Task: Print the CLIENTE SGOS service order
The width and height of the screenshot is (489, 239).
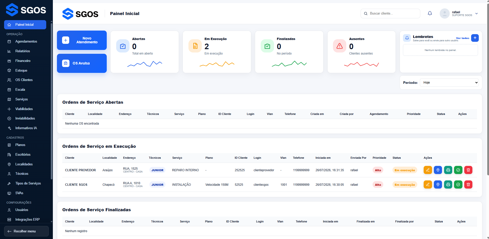Action: [x=448, y=184]
